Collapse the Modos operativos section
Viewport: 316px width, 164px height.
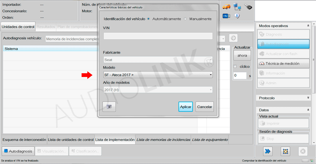(x=308, y=26)
